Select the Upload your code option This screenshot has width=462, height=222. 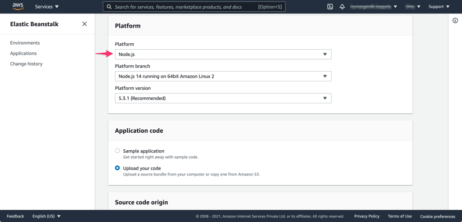(117, 168)
